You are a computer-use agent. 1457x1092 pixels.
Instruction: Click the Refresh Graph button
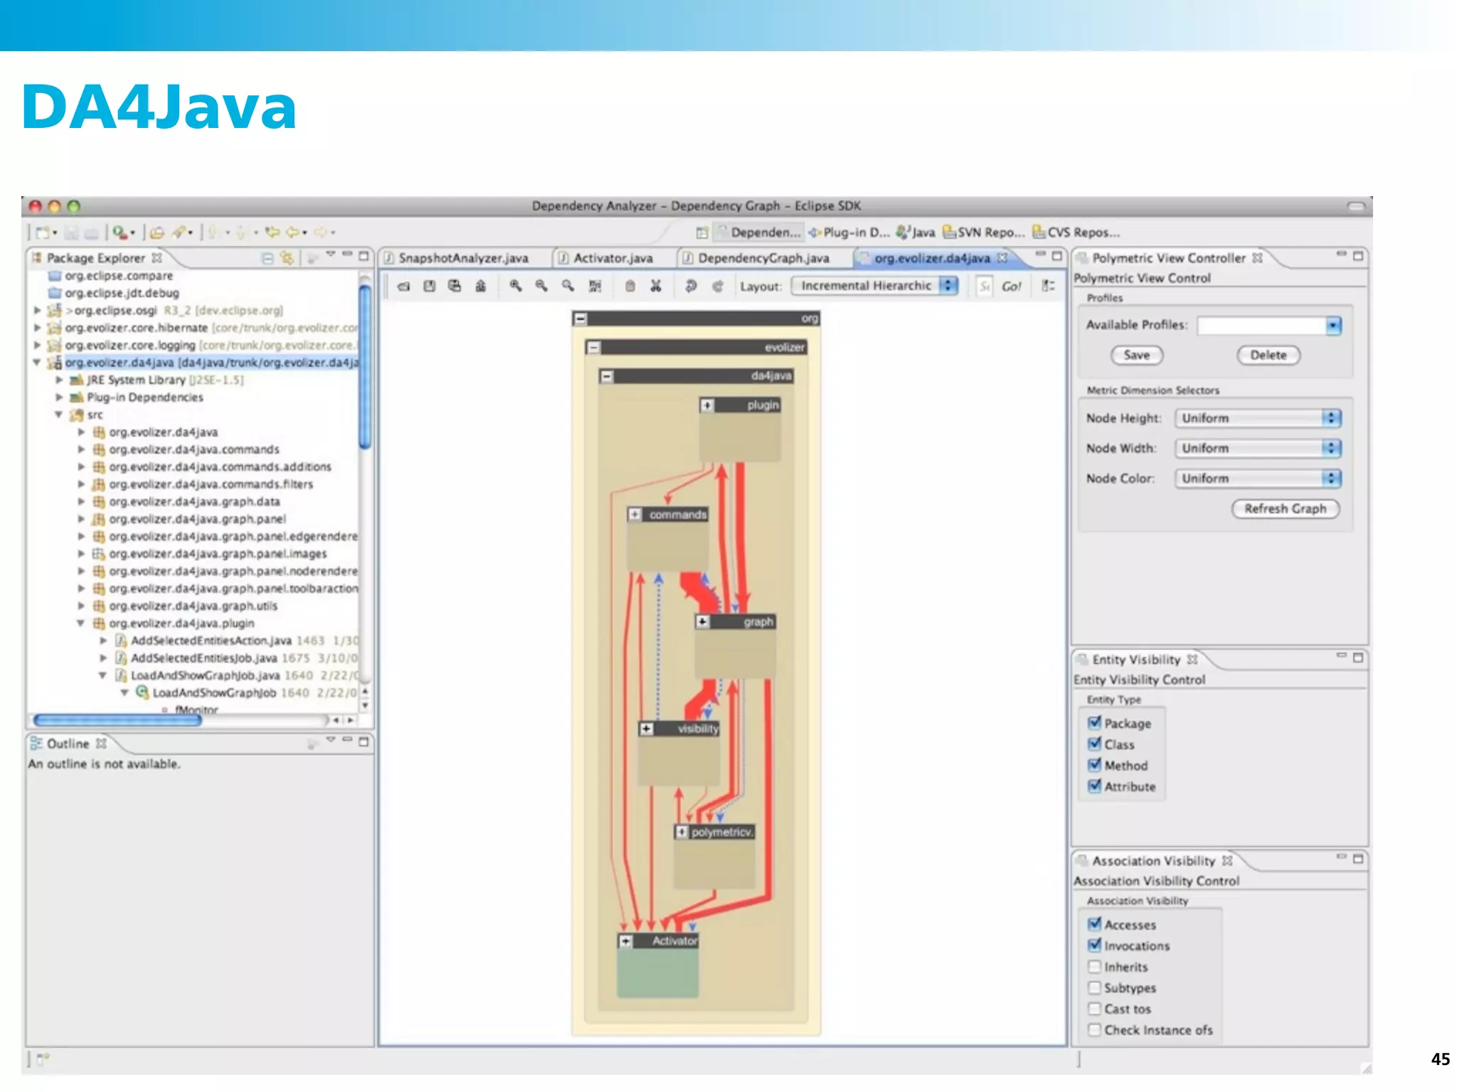[1285, 508]
